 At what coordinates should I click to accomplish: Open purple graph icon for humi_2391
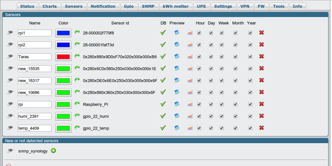point(190,116)
